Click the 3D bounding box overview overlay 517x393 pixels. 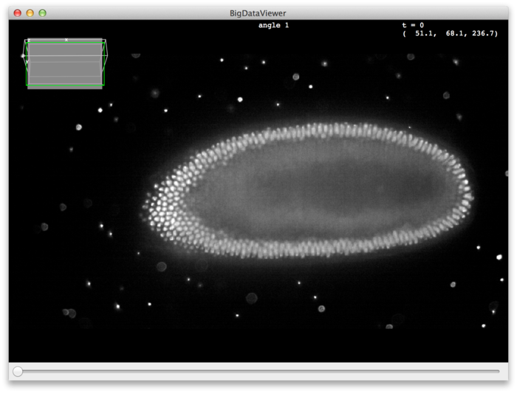tap(65, 64)
